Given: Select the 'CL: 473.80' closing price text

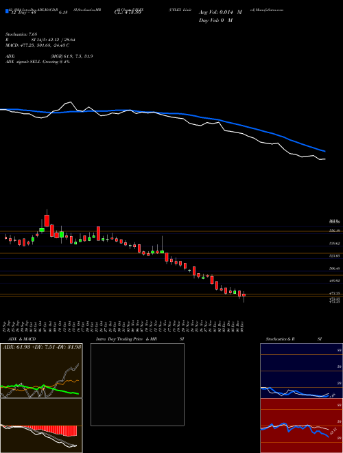Looking at the screenshot, I should [128, 12].
